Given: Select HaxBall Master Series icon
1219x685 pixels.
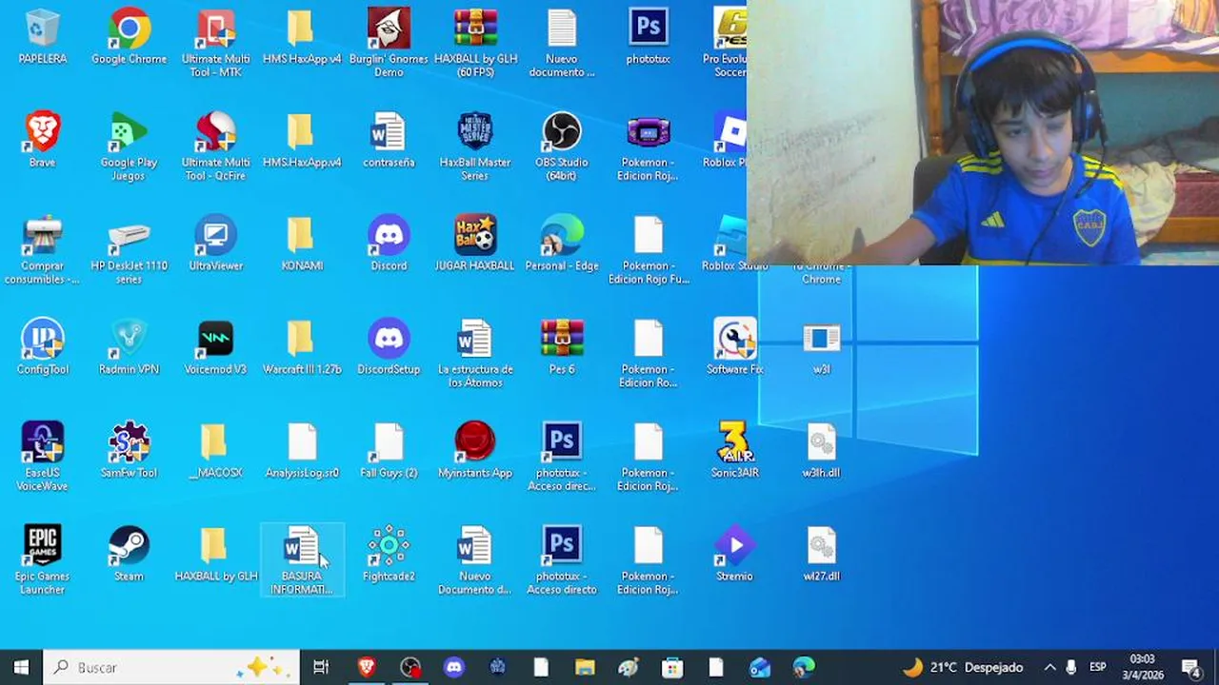Looking at the screenshot, I should tap(475, 147).
